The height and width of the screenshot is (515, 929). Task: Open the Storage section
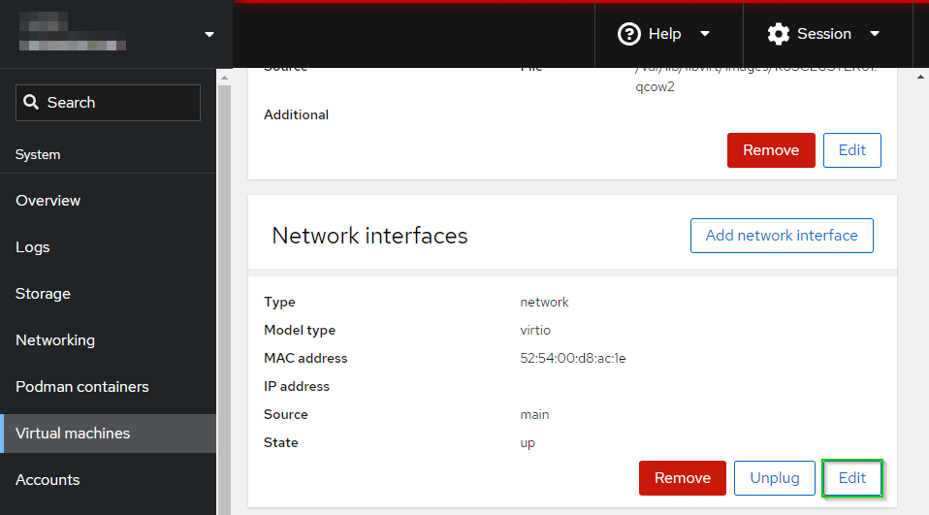pyautogui.click(x=44, y=294)
